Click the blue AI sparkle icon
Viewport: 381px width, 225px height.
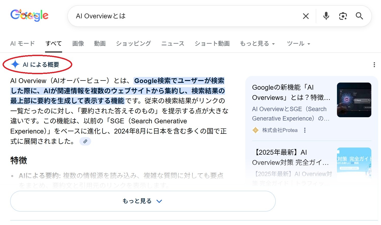tap(15, 64)
